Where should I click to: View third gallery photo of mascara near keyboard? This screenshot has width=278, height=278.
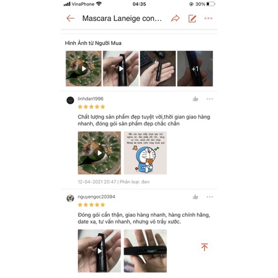point(158,69)
